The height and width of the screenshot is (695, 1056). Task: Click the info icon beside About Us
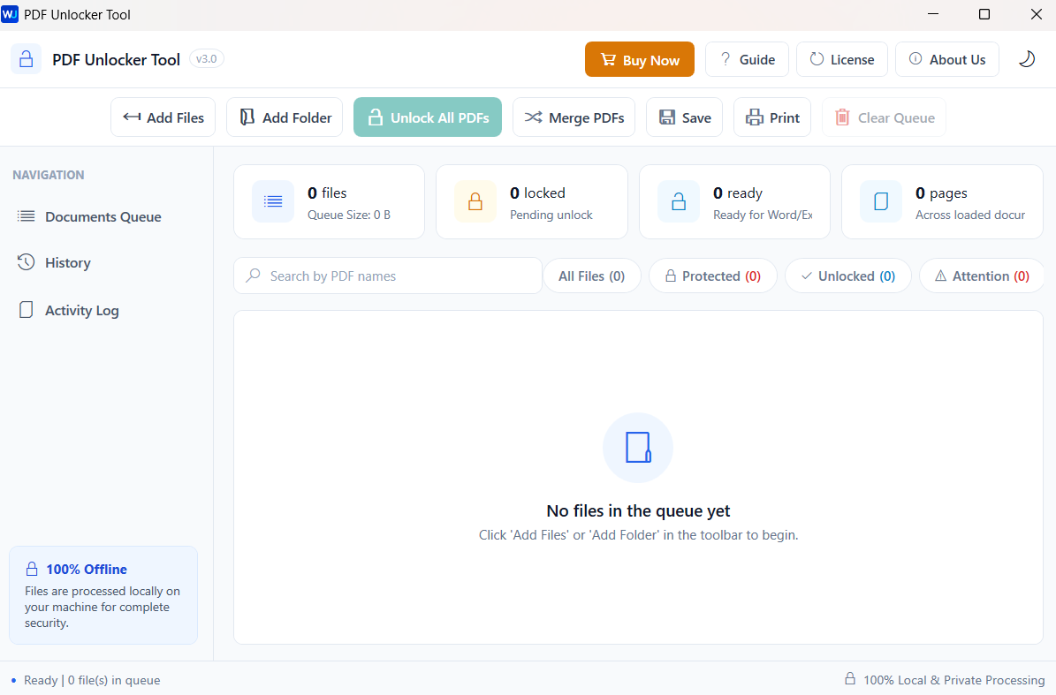tap(915, 58)
